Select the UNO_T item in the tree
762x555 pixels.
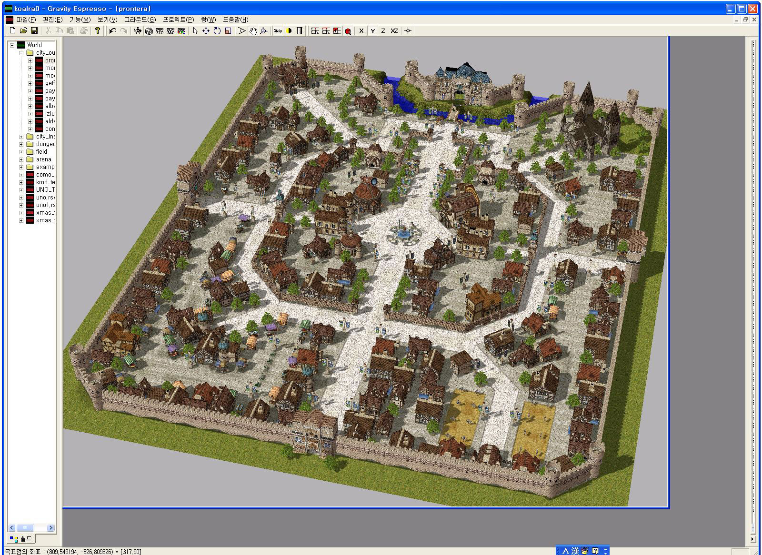click(45, 190)
